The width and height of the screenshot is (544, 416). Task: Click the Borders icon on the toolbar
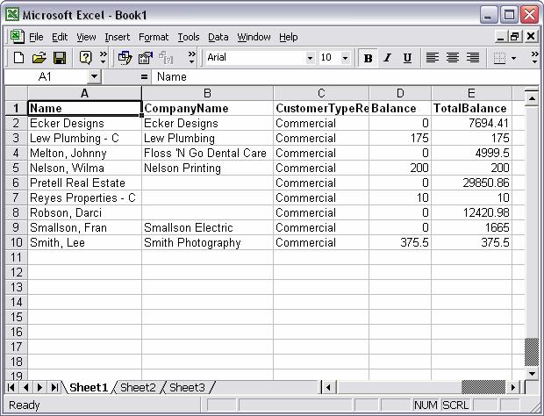coord(498,58)
